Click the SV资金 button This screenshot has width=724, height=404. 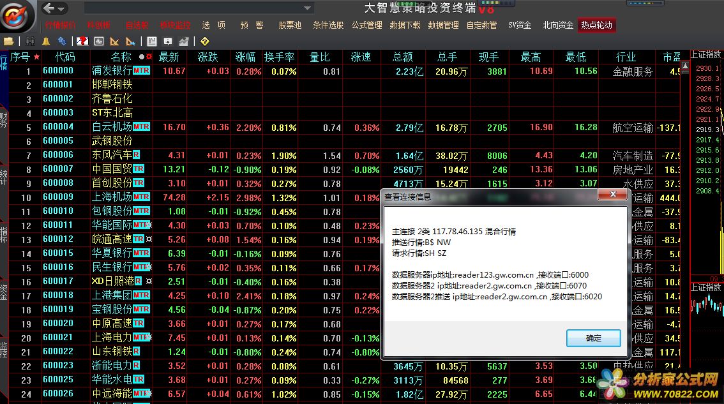(520, 25)
